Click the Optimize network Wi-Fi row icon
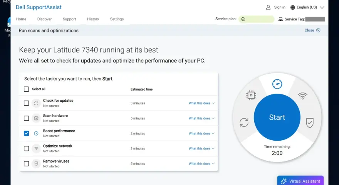 (36, 149)
